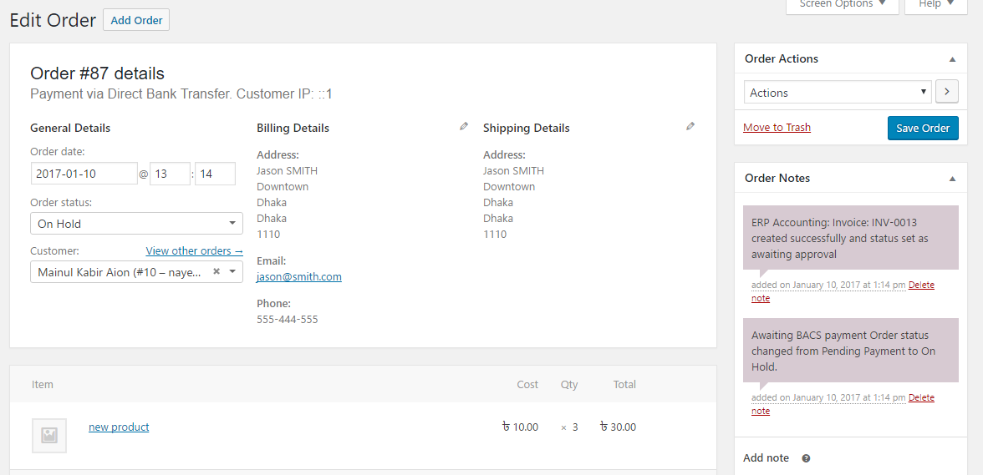Clear selected customer with x icon

216,272
